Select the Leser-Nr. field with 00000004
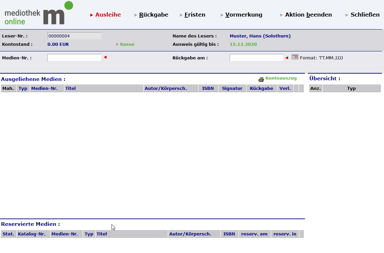The height and width of the screenshot is (253, 384). (74, 36)
